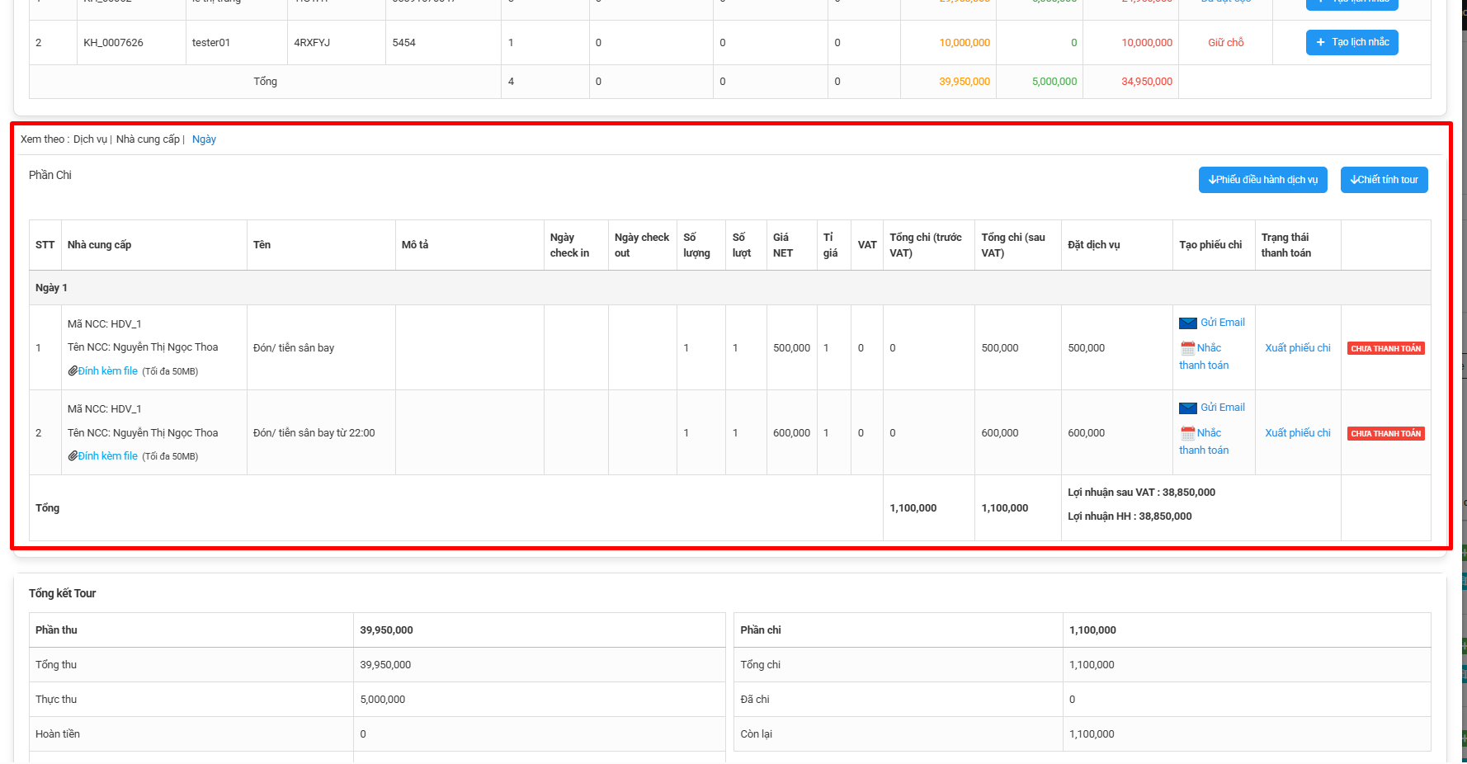Click the envelope icon for first airport transfer row
The image size is (1467, 764).
pos(1187,323)
